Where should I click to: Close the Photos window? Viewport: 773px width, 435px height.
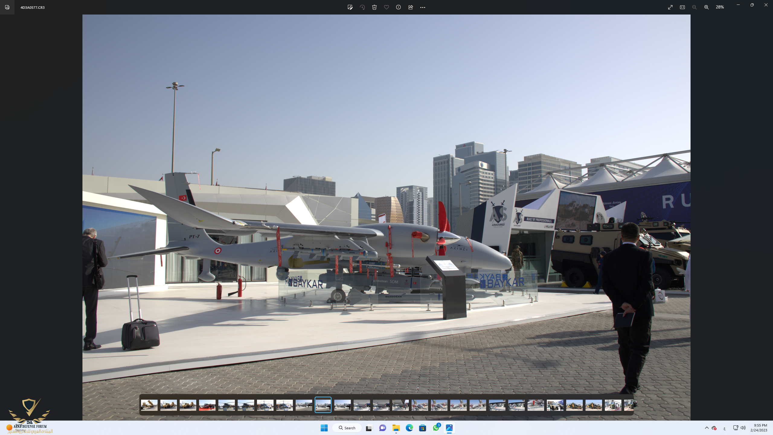(766, 5)
